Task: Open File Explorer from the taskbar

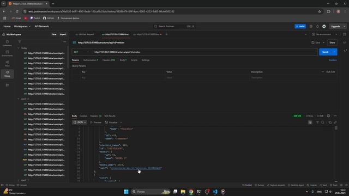Action: point(183,192)
